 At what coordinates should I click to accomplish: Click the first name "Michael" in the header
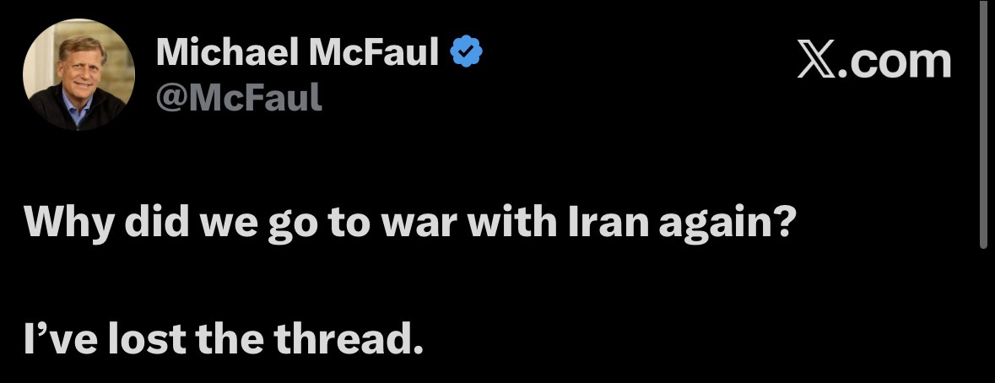click(x=226, y=54)
